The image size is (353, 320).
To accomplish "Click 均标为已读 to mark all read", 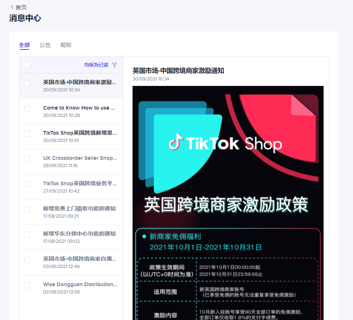I will click(96, 65).
